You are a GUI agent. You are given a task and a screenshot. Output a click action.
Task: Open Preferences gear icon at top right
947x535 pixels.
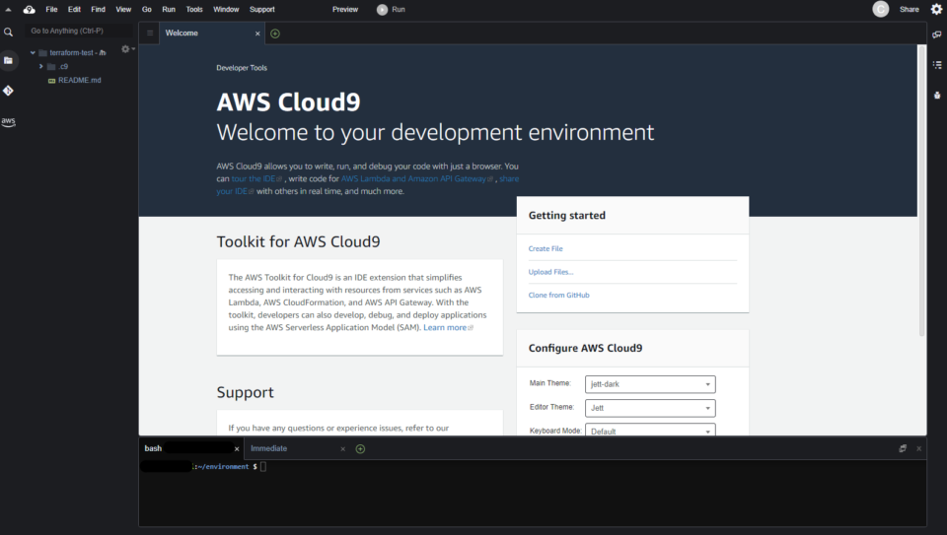click(937, 9)
